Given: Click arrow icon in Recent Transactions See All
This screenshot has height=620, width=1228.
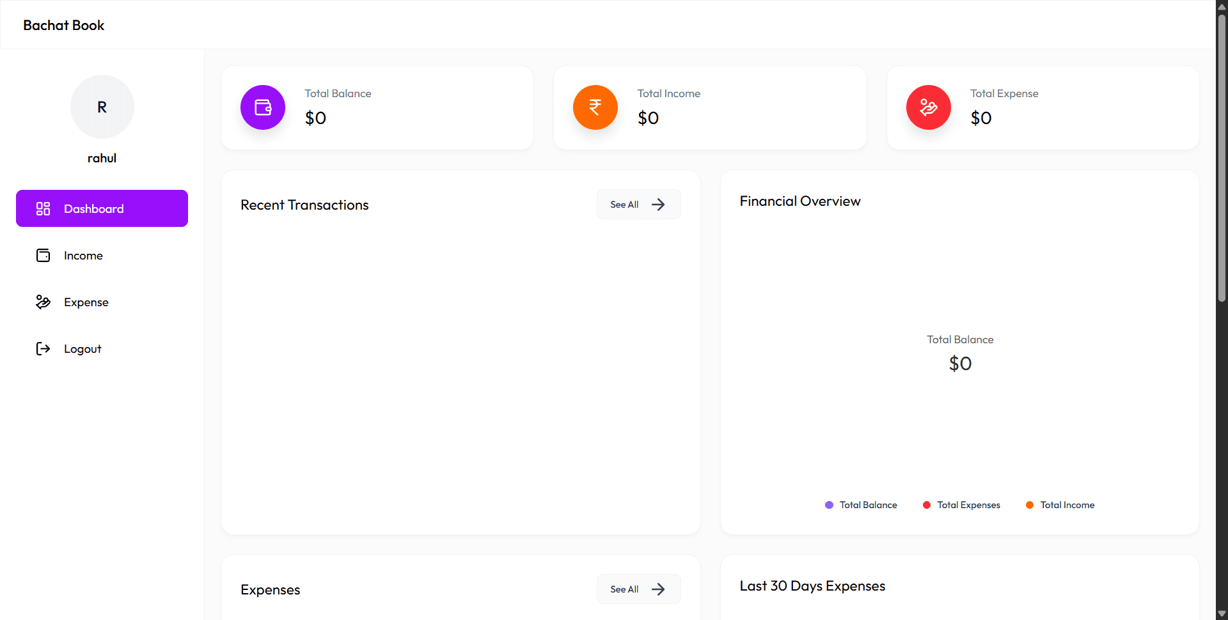Looking at the screenshot, I should 658,205.
